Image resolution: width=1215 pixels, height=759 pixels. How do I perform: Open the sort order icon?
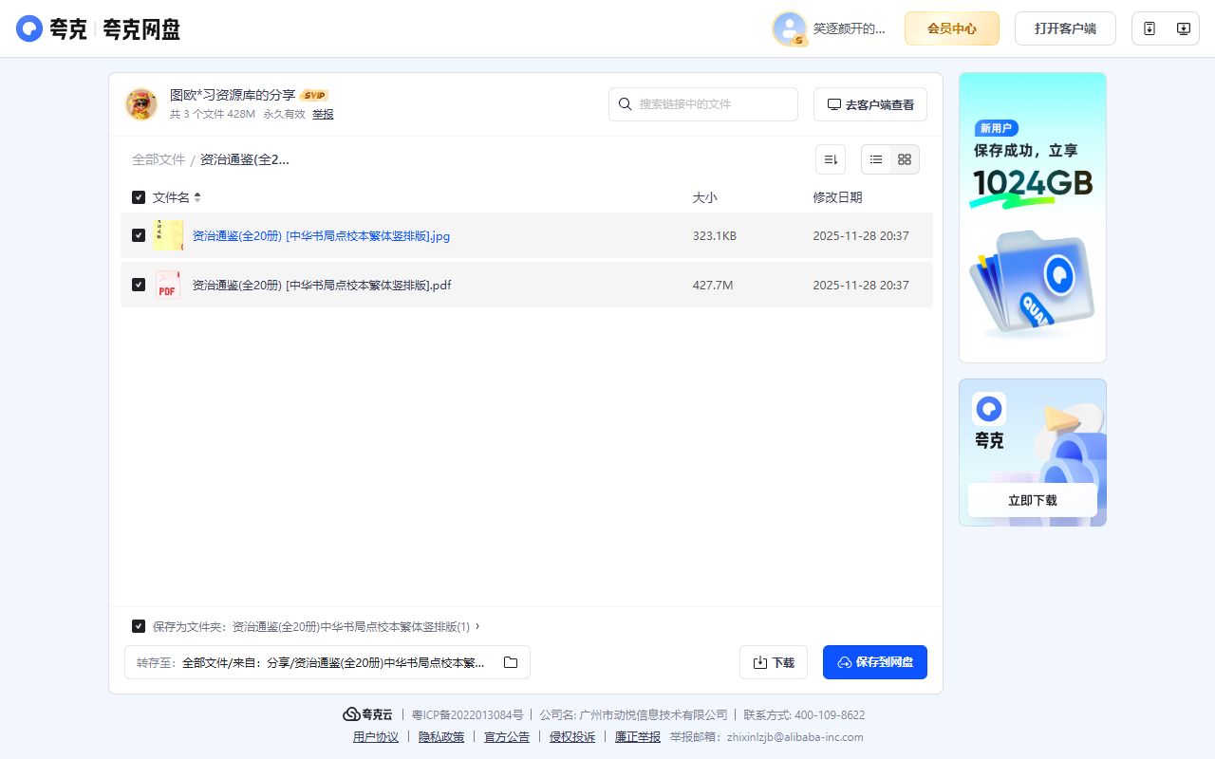pos(831,159)
